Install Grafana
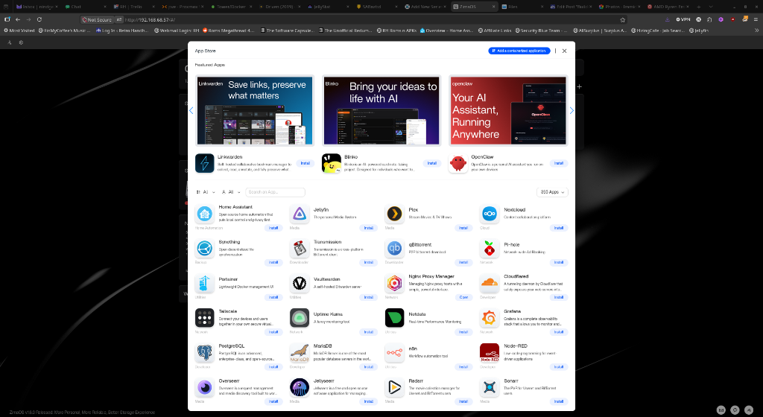763x417 pixels. [559, 332]
